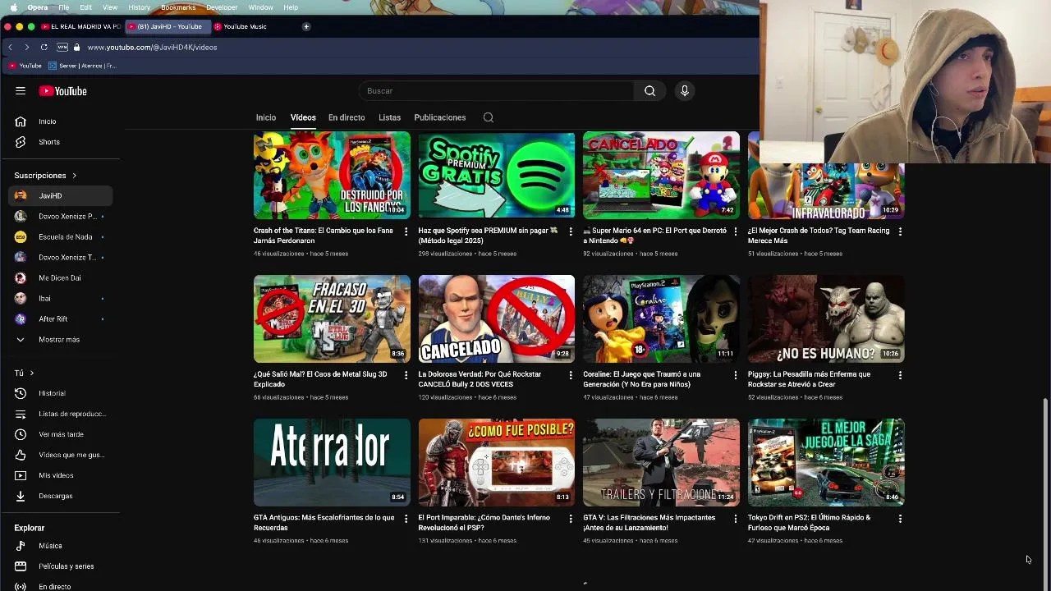Play Spotify PREMIUM GRATIS video thumbnail
Image resolution: width=1051 pixels, height=591 pixels.
tap(497, 175)
